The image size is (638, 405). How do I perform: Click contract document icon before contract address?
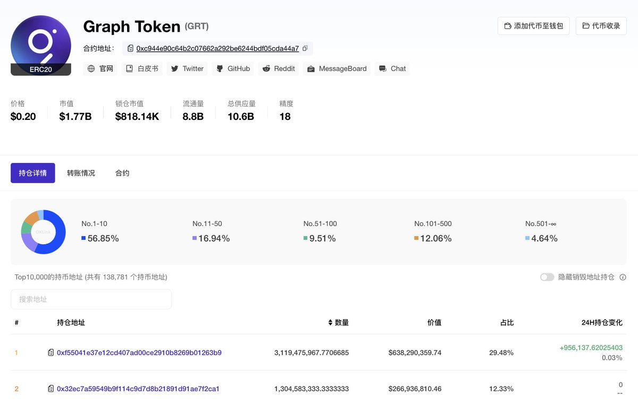click(x=130, y=48)
